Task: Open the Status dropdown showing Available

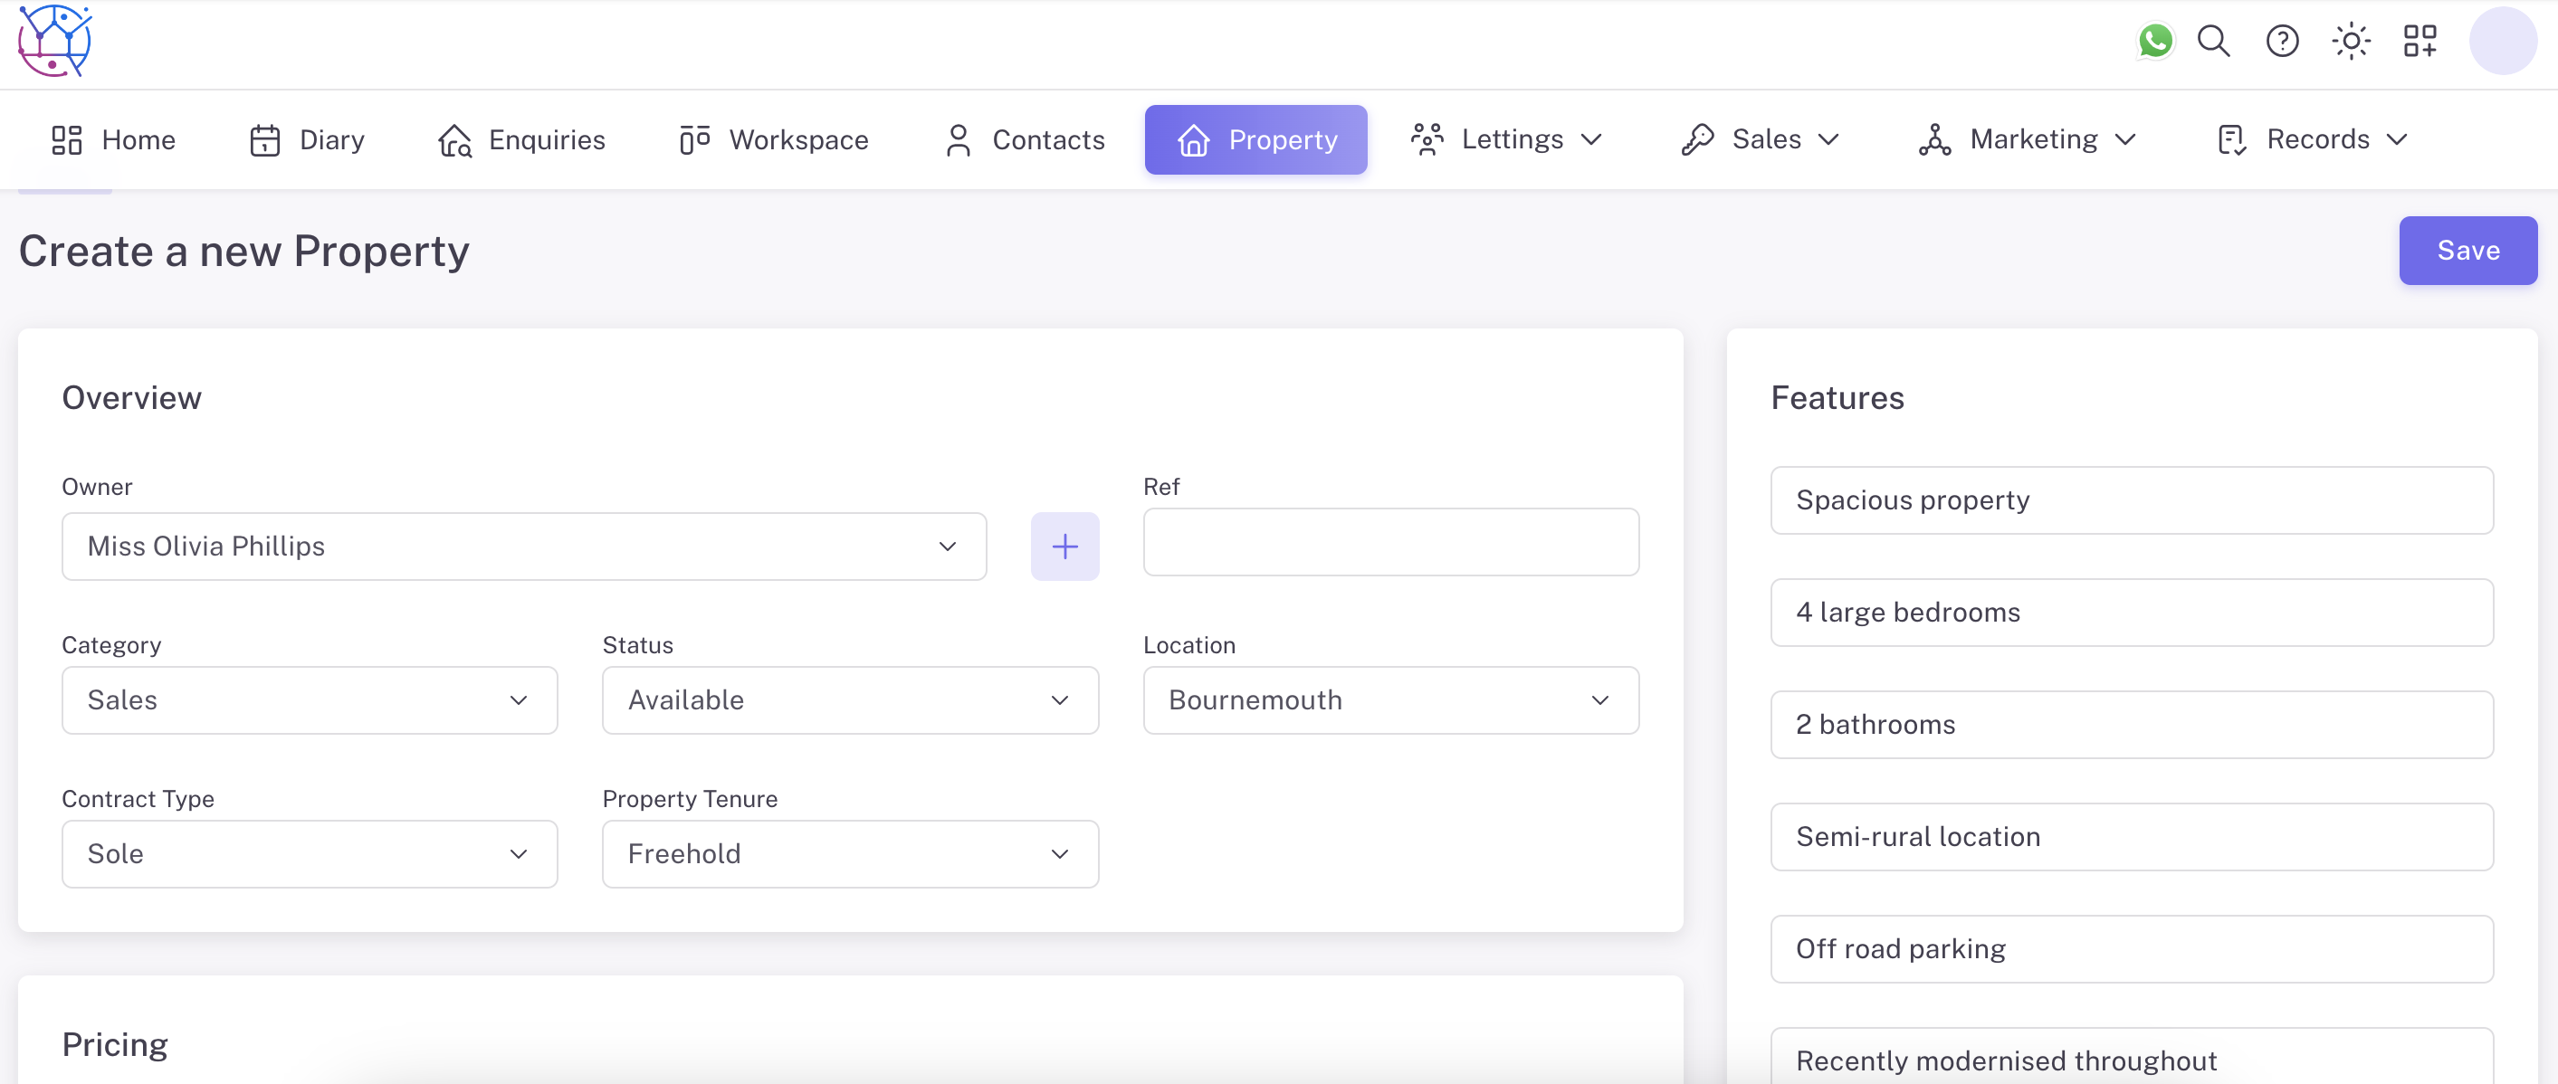Action: [x=849, y=699]
